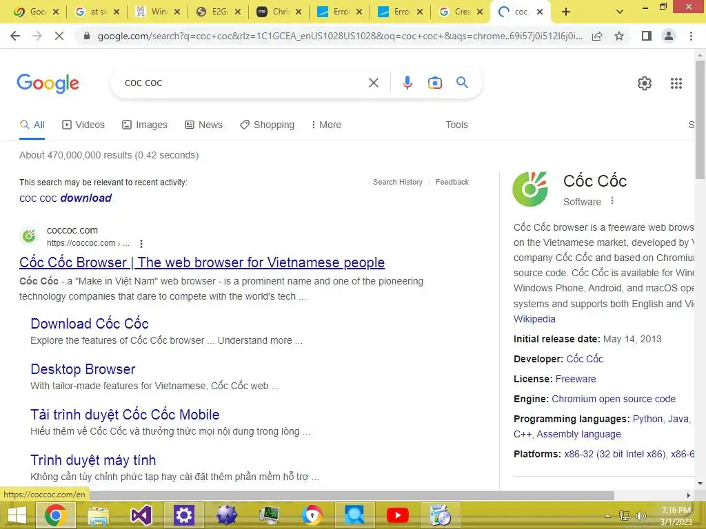
Task: Switch to Images results tab
Action: pos(145,125)
